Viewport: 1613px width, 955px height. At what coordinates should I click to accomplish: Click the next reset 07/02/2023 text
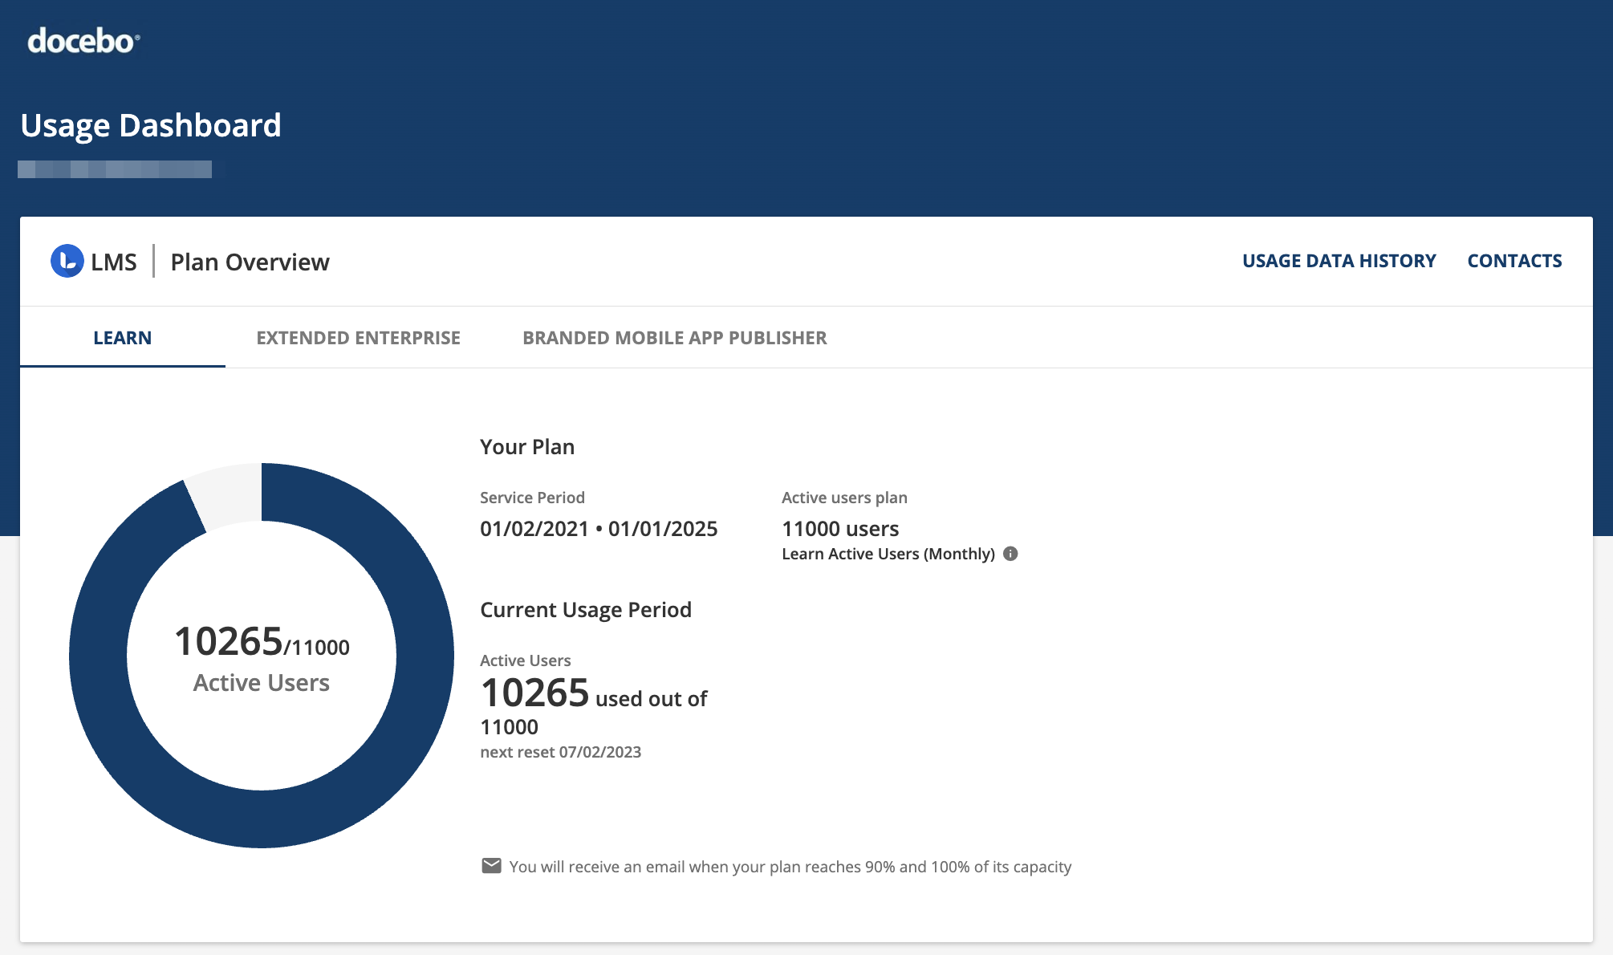560,752
